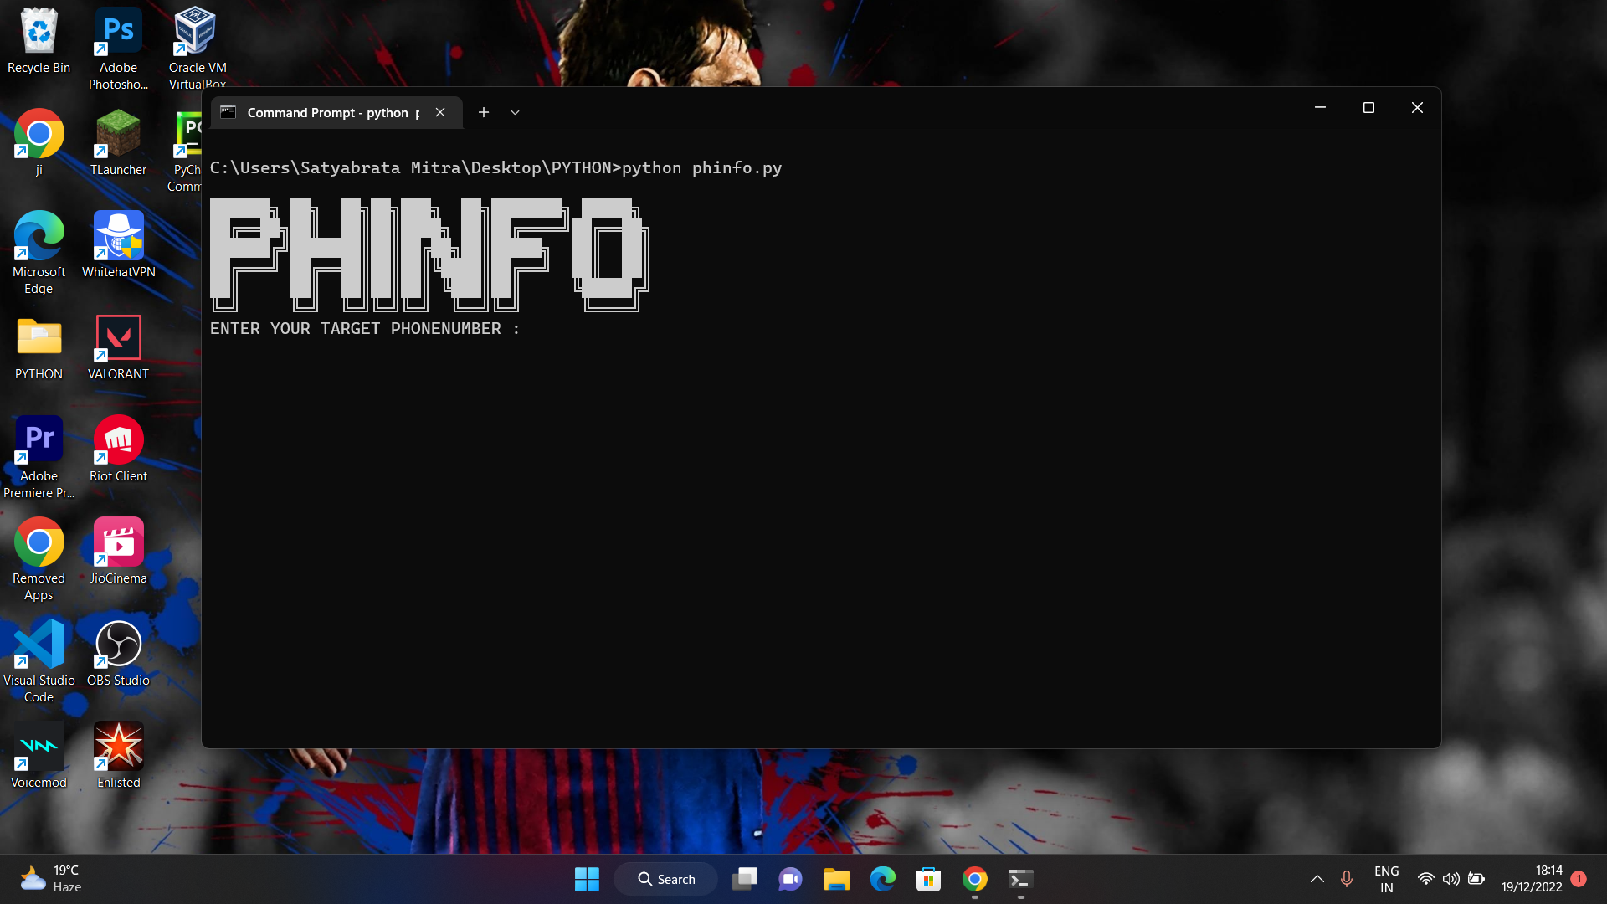Close the Command Prompt python tab

pos(440,113)
